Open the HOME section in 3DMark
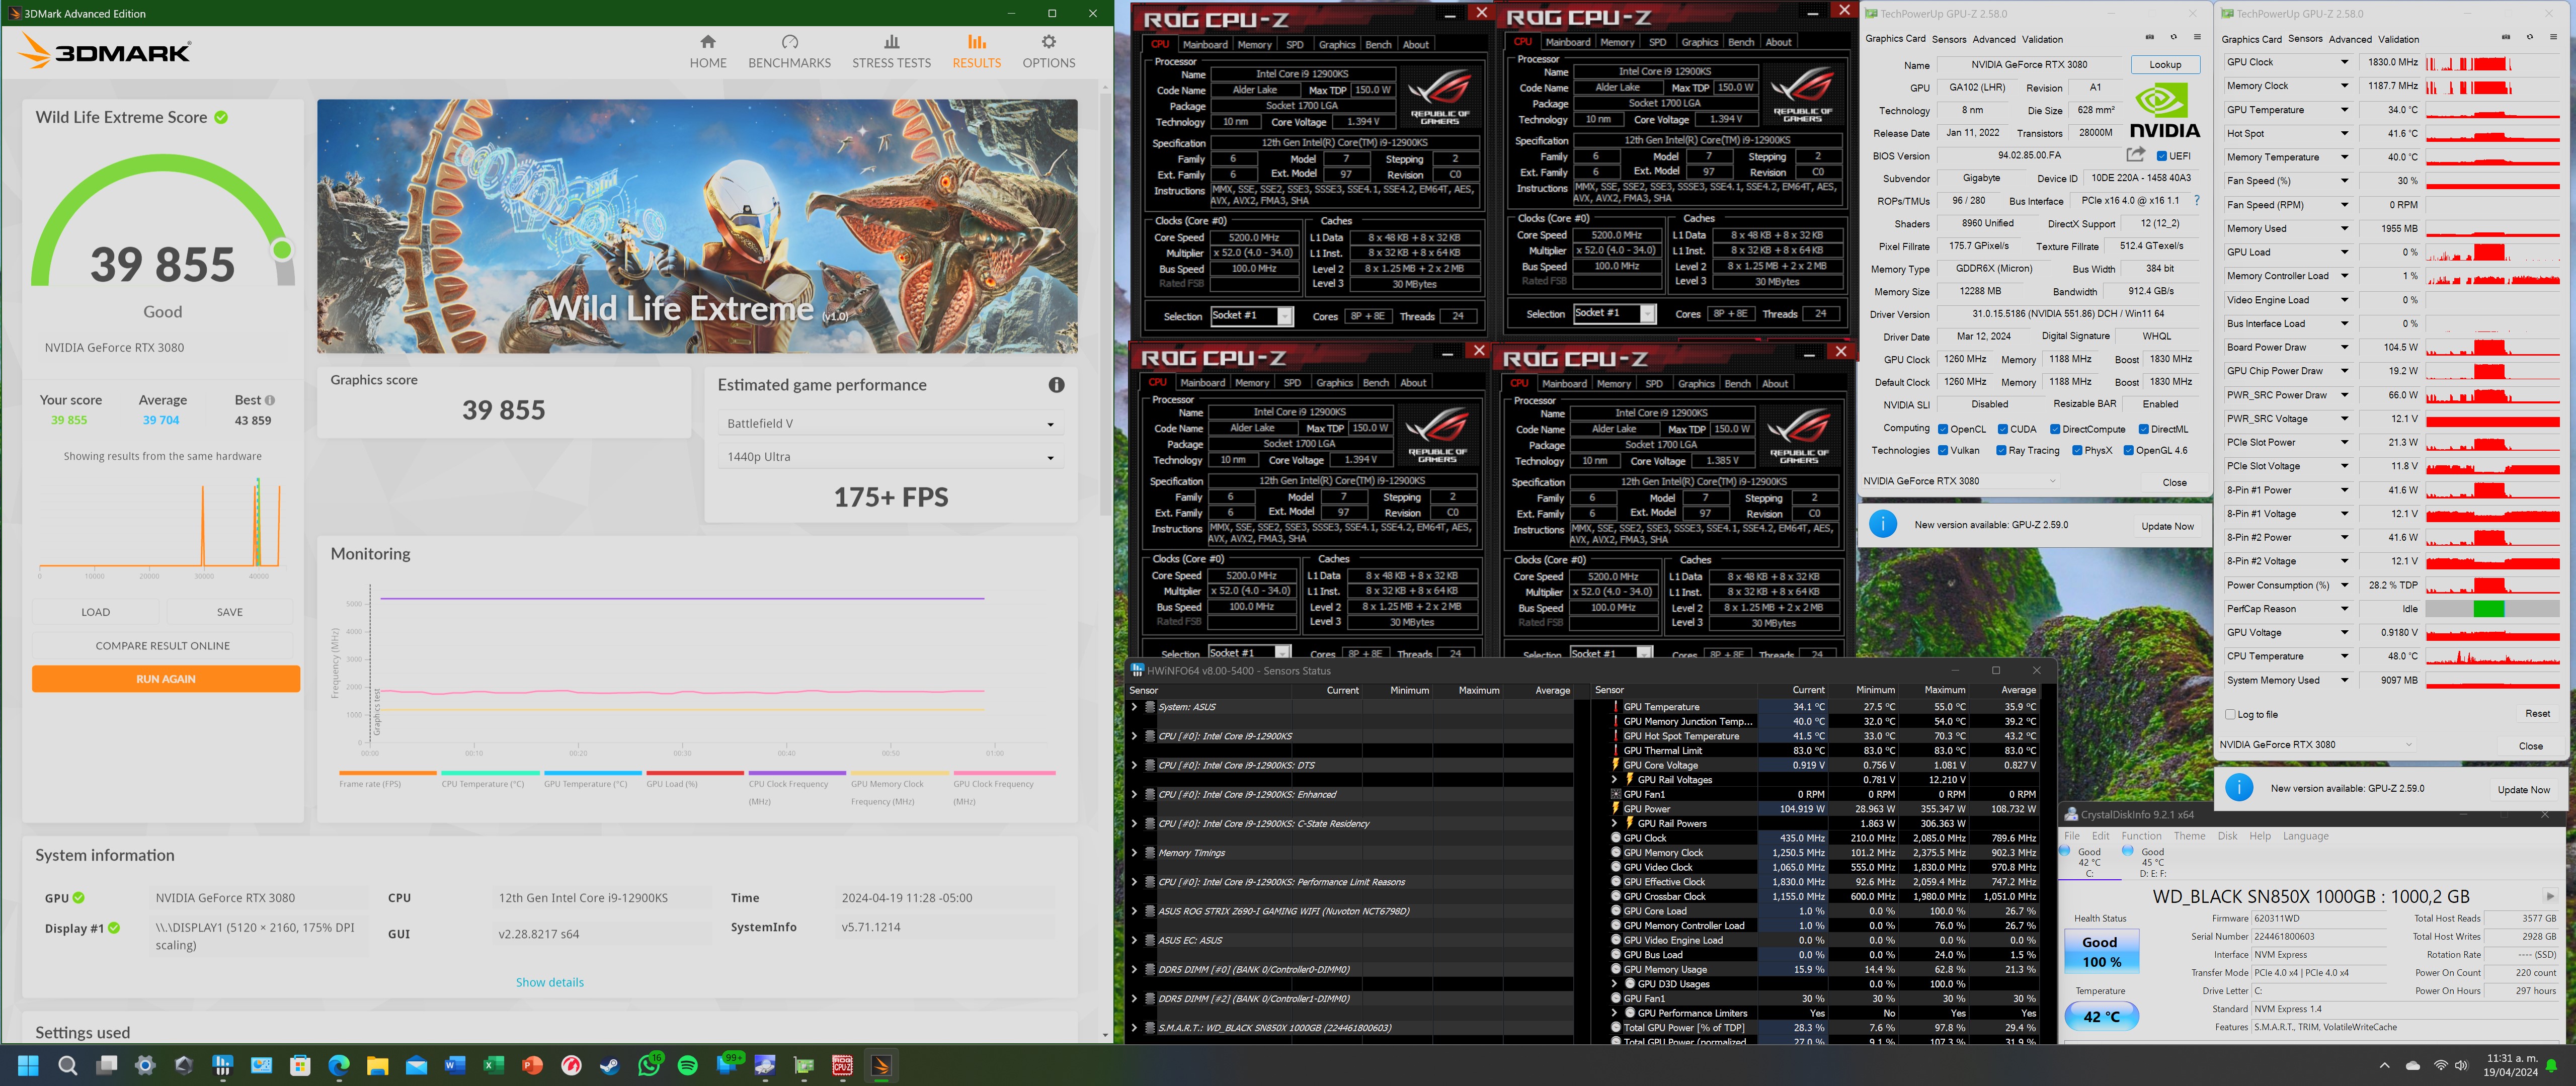Viewport: 2576px width, 1086px height. click(x=708, y=51)
